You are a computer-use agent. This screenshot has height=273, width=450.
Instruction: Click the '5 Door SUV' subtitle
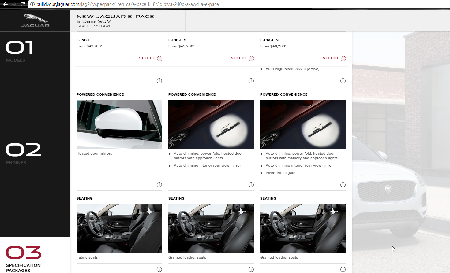pyautogui.click(x=94, y=21)
